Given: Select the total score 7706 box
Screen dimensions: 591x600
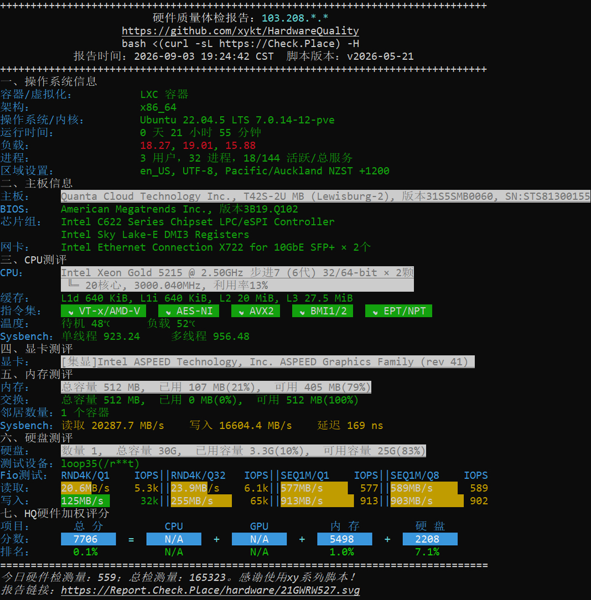Looking at the screenshot, I should coord(89,539).
